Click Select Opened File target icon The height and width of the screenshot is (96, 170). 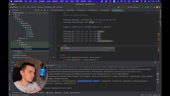(36, 10)
